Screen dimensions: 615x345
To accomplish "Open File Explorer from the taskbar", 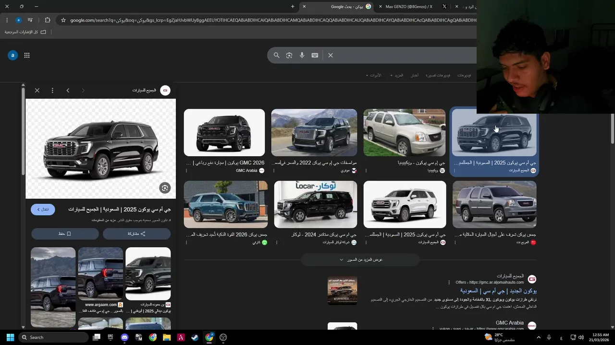I will click(167, 337).
